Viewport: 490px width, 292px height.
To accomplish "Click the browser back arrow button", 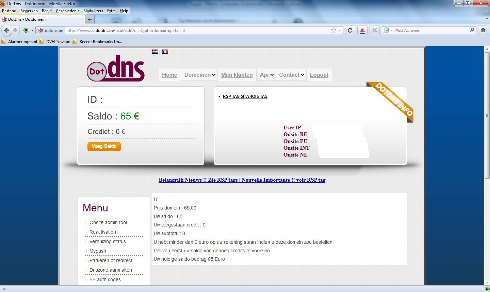I will pyautogui.click(x=7, y=30).
